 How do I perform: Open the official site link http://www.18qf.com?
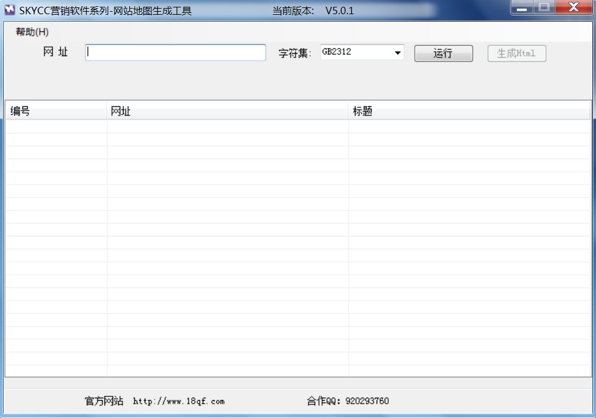tap(179, 401)
